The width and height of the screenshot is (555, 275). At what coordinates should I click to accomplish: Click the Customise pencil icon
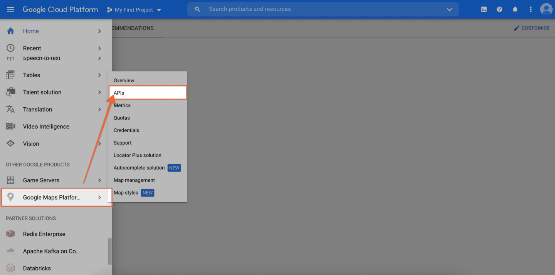tap(516, 28)
